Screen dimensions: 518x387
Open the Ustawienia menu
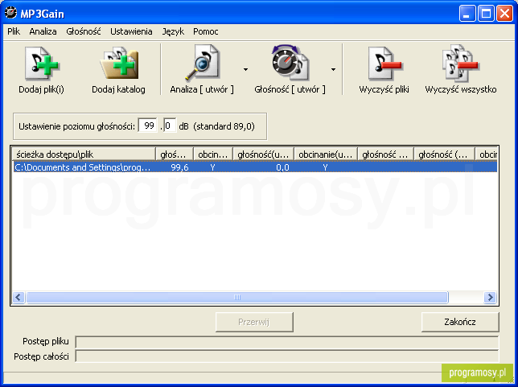tap(131, 31)
